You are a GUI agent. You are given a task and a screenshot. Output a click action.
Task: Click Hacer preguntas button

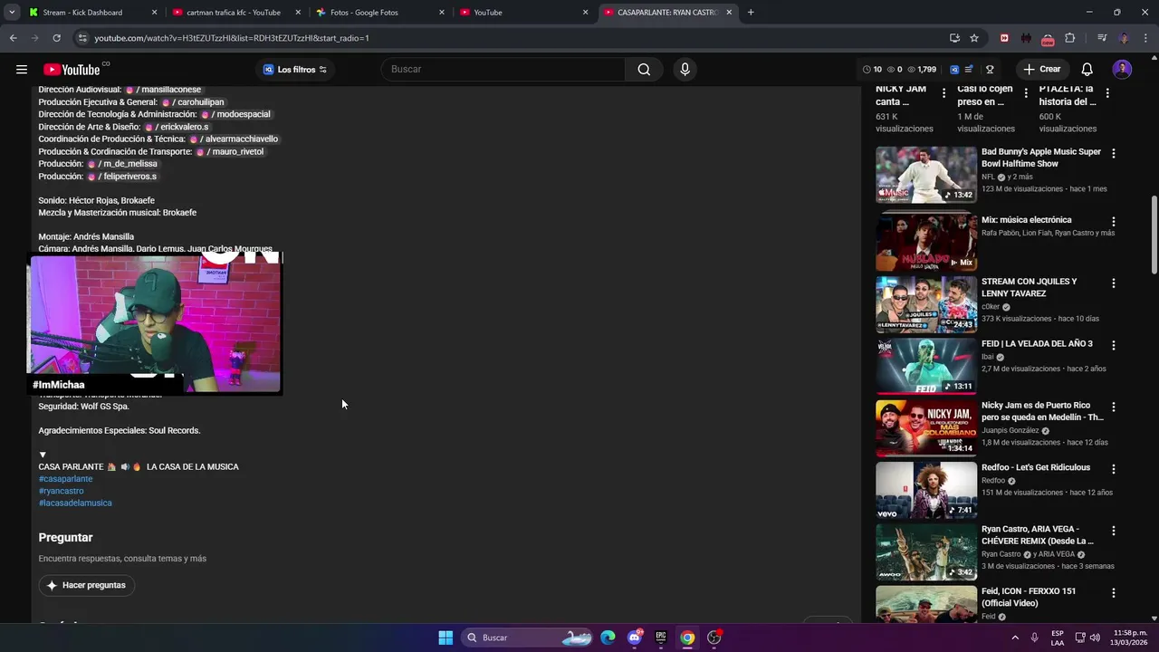coord(86,586)
